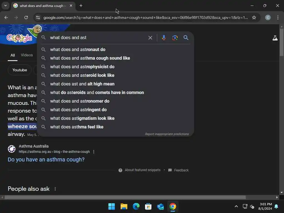Open tab search dropdown arrow

tap(6, 6)
